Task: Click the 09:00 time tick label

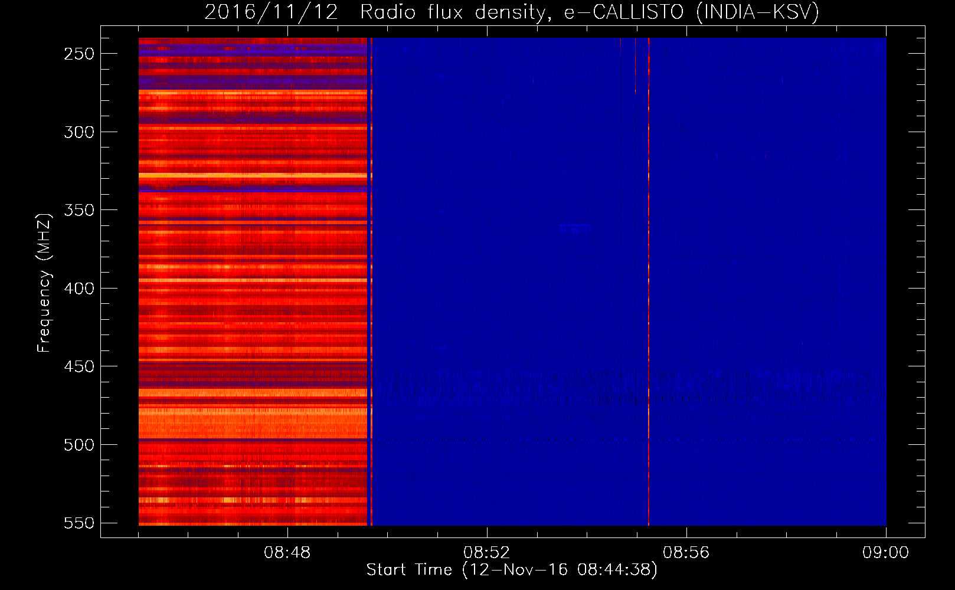Action: tap(886, 553)
